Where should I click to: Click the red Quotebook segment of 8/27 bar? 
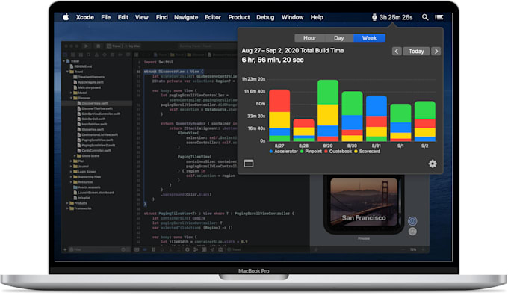pos(279,101)
